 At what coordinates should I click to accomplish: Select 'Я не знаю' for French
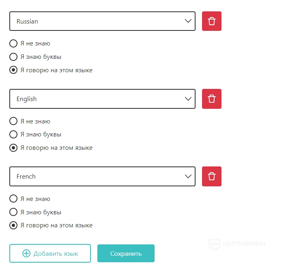click(13, 199)
